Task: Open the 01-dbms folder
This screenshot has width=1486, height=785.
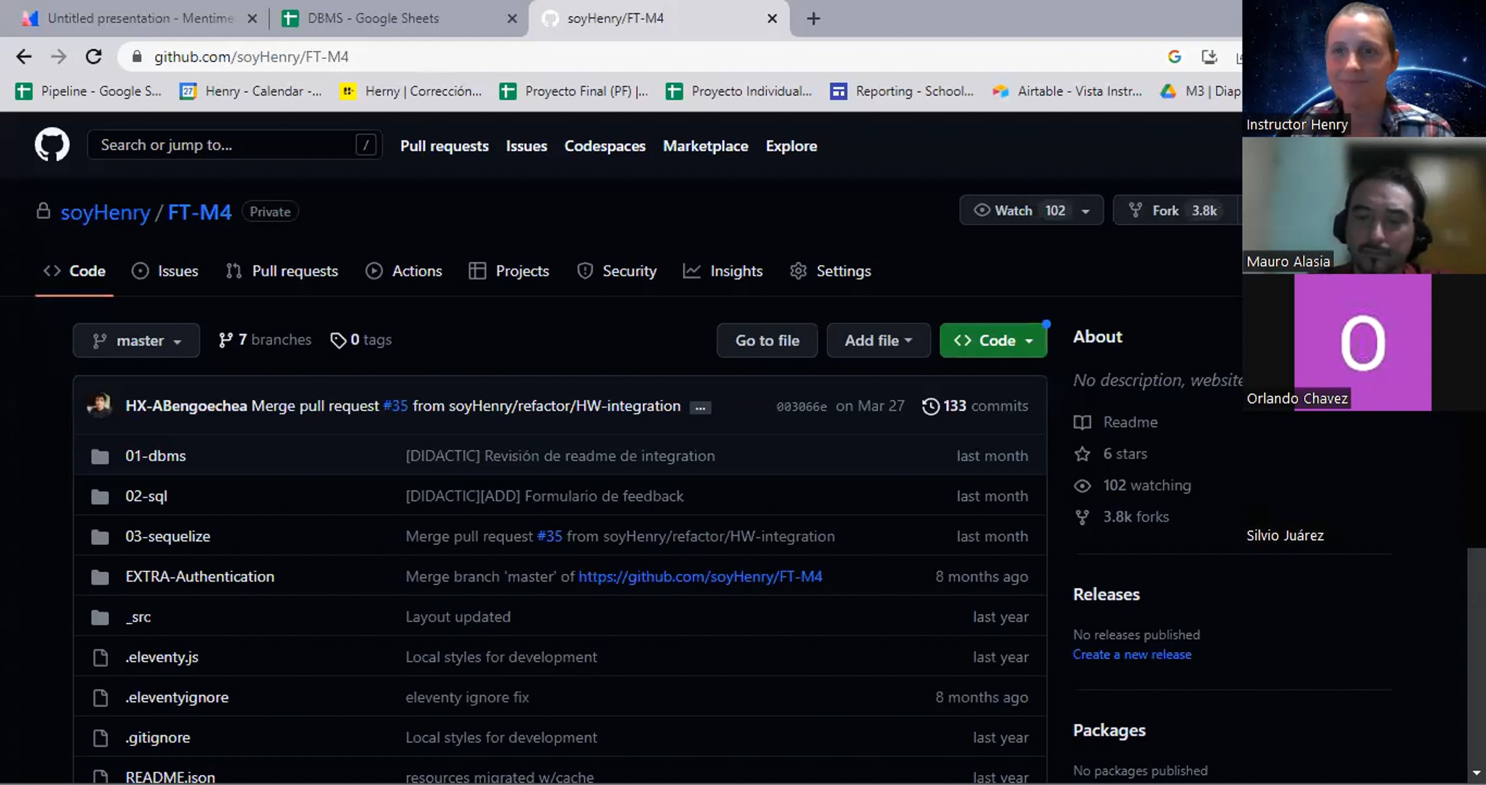Action: (x=155, y=456)
